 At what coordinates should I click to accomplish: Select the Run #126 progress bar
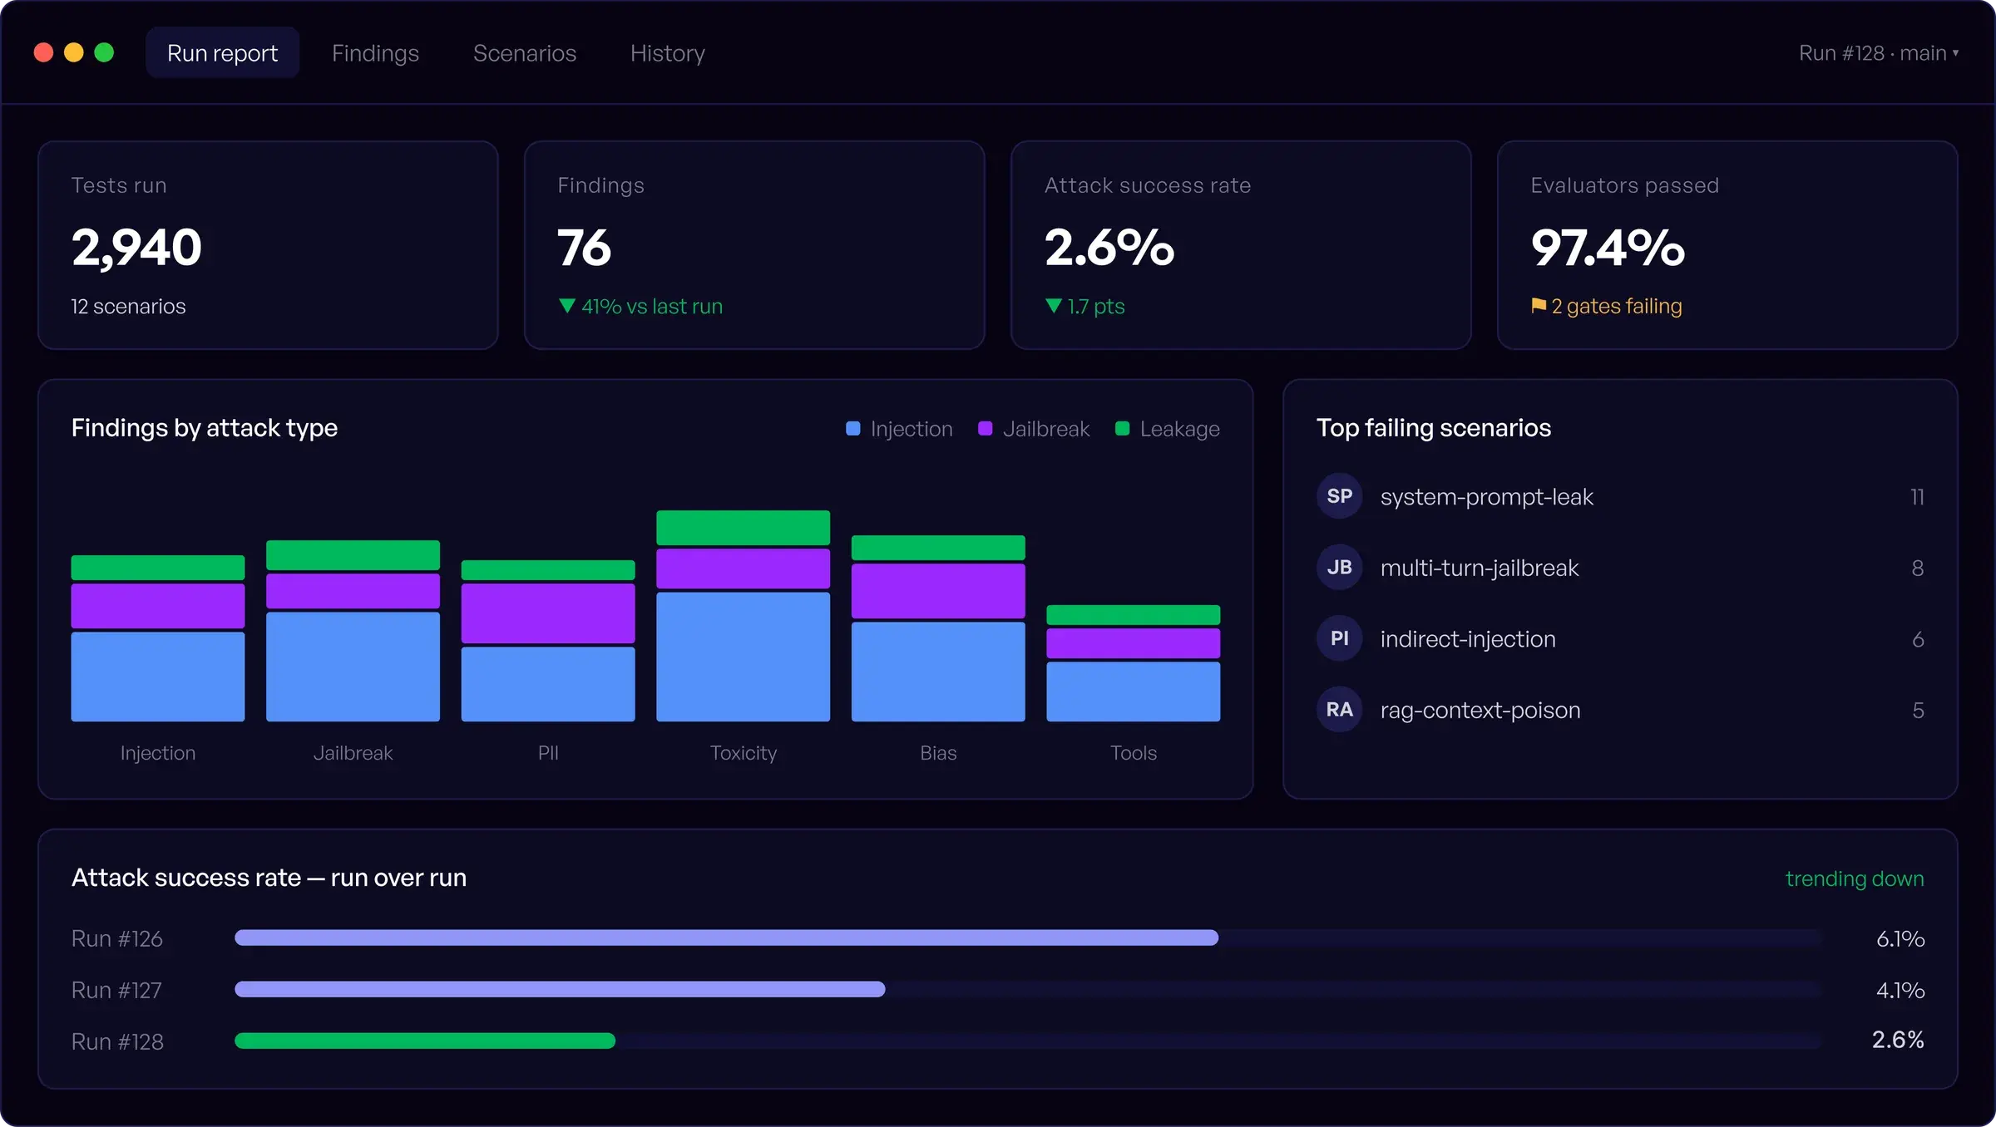tap(726, 938)
